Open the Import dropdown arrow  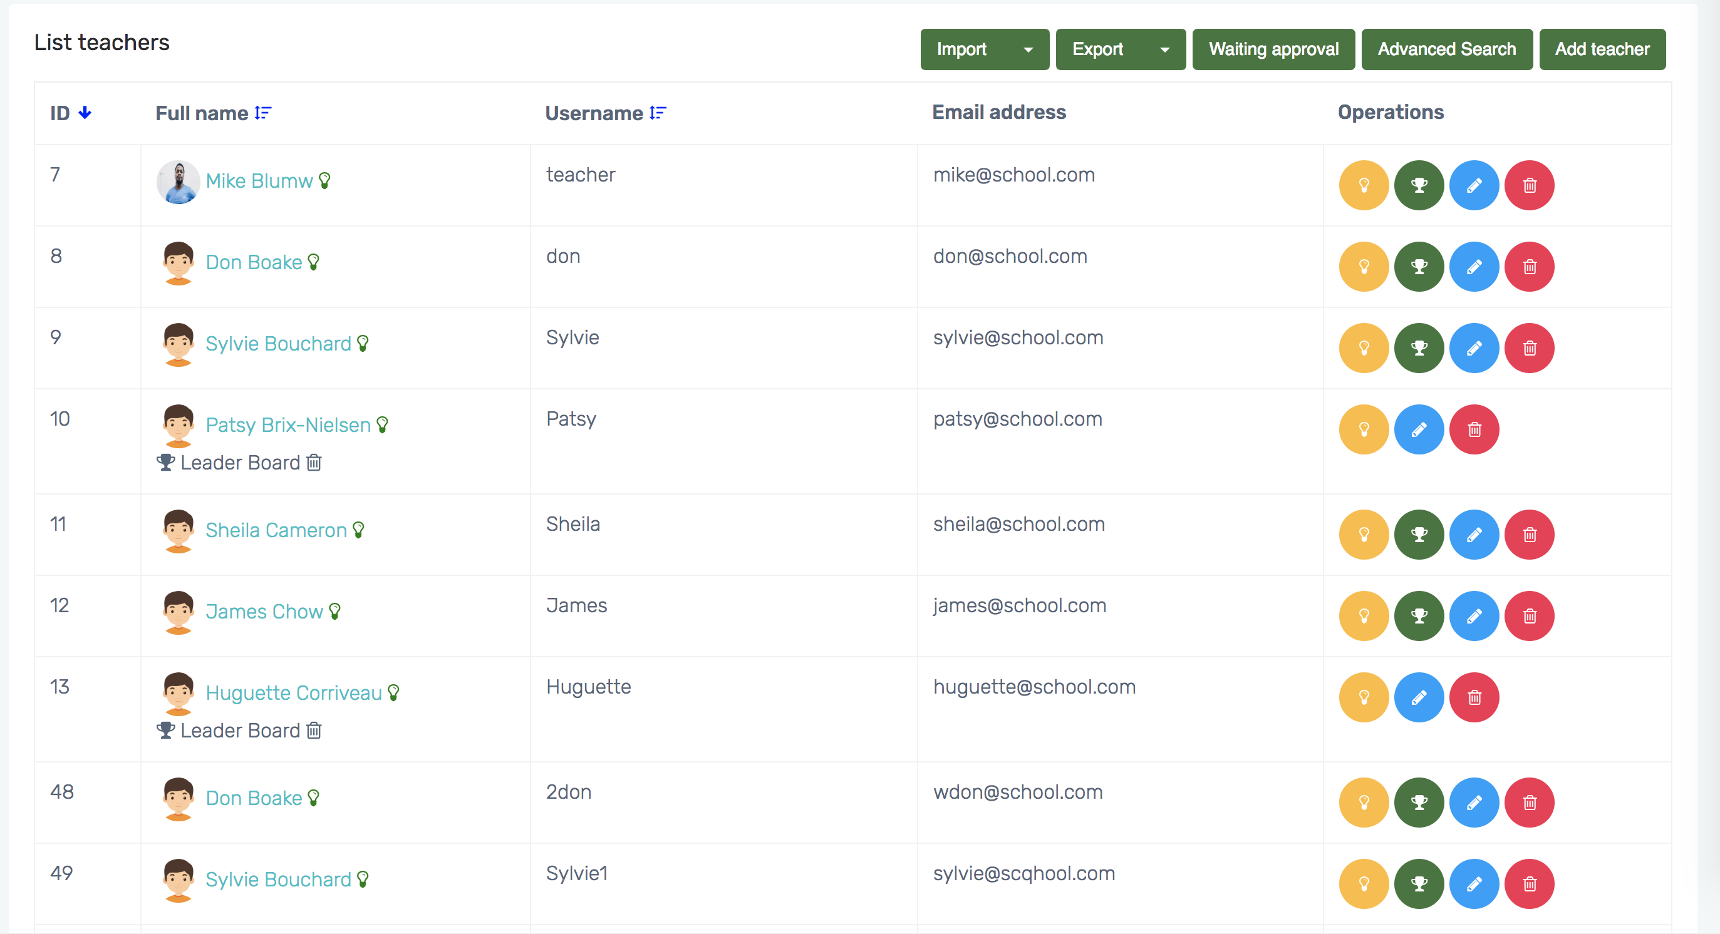[x=1028, y=49]
